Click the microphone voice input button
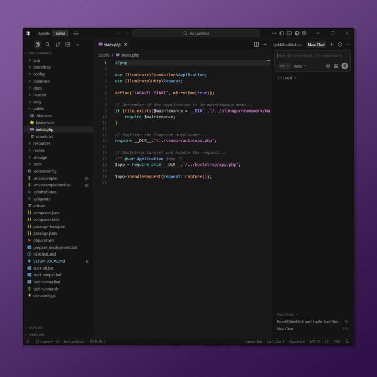Screen dimensions: 377x377 [x=345, y=66]
